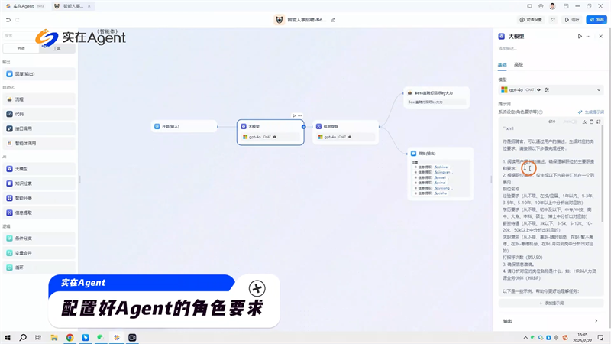Copy the system prompt with clipboard icon

[591, 122]
